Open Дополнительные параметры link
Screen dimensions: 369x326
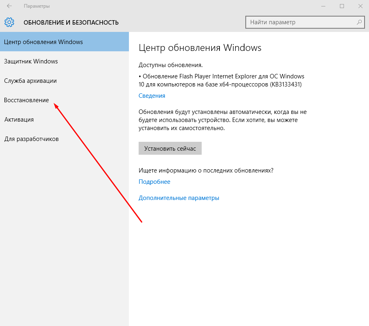(x=179, y=198)
